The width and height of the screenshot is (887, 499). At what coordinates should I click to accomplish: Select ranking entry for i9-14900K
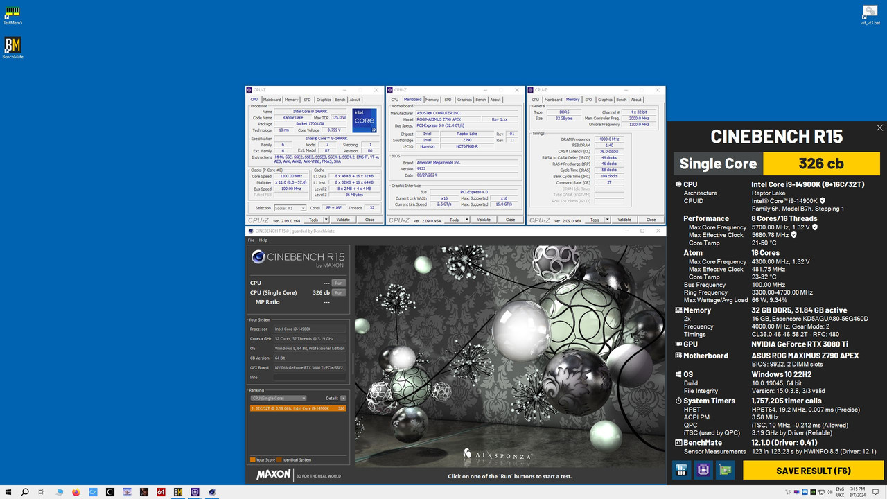[x=297, y=408]
